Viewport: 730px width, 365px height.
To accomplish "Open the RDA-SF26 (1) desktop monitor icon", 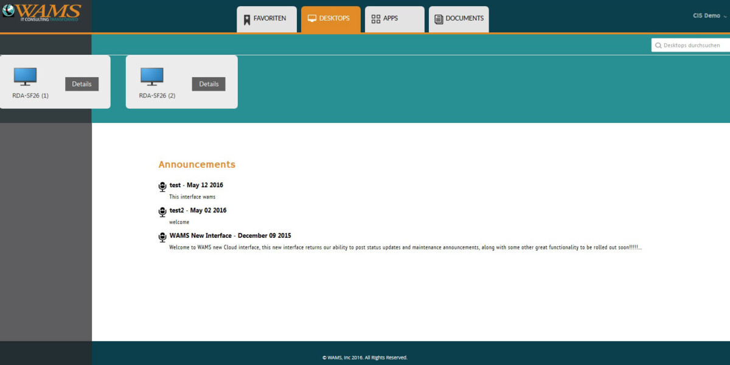I will click(x=25, y=77).
